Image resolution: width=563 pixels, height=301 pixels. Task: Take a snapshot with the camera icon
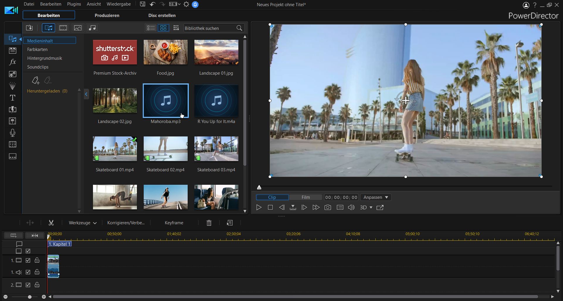[328, 208]
